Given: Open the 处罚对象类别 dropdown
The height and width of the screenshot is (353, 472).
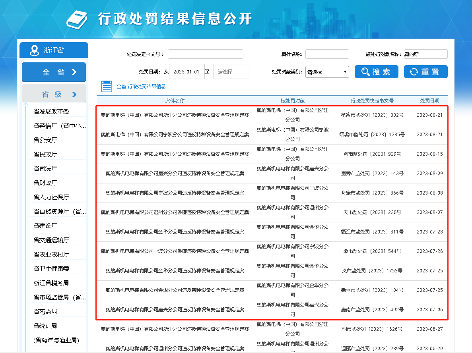Looking at the screenshot, I should tap(327, 72).
